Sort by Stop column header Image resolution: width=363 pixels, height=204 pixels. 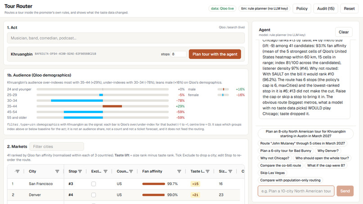[73, 171]
